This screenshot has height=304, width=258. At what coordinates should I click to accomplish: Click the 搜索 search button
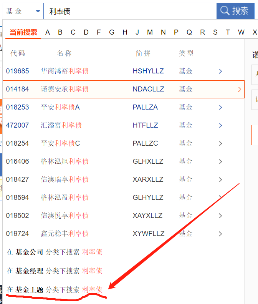pyautogui.click(x=235, y=11)
